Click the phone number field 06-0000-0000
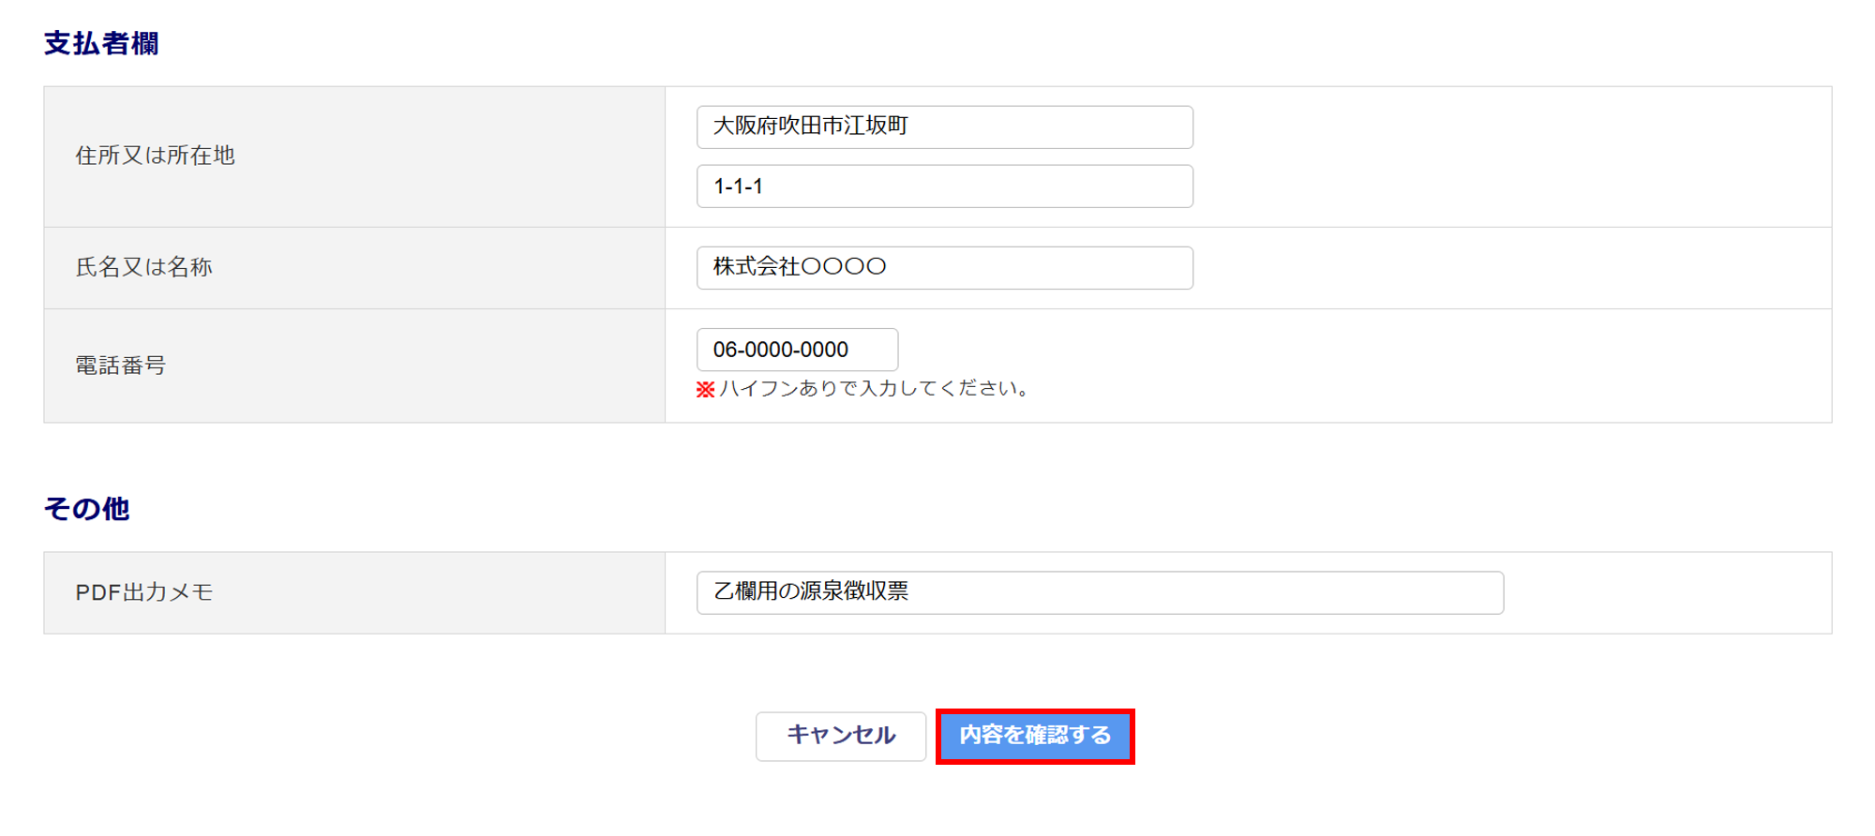 click(797, 349)
